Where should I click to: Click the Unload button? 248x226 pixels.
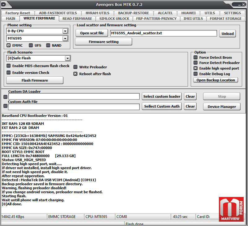coord(228,34)
